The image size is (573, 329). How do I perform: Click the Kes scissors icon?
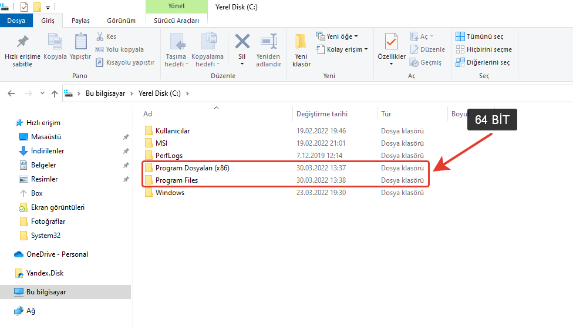100,36
